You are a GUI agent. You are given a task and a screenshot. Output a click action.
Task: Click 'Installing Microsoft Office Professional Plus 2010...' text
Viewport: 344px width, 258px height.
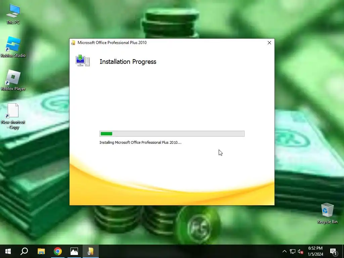pyautogui.click(x=140, y=142)
